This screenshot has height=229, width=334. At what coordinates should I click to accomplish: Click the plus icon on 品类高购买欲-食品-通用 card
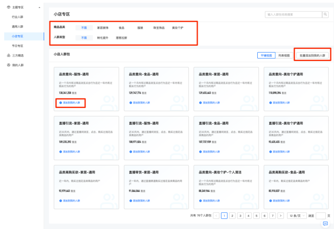click(270, 200)
